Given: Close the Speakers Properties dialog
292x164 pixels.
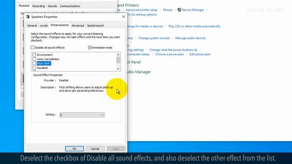Looking at the screenshot, I should pos(123,16).
